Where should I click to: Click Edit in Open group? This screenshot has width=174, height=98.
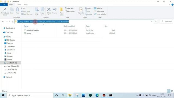point(88,11)
